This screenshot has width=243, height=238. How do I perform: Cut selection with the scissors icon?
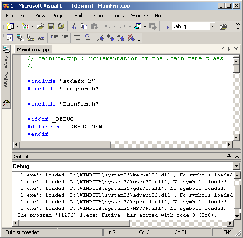(74, 26)
